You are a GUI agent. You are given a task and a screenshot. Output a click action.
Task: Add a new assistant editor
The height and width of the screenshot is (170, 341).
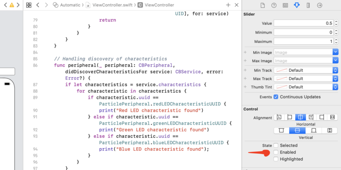tap(228, 5)
